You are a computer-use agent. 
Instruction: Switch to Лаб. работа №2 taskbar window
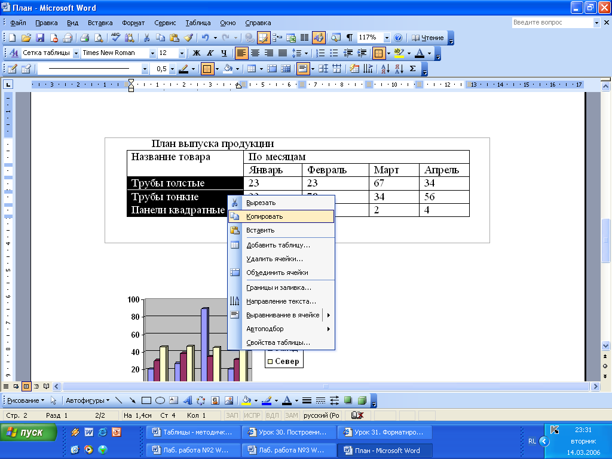tap(192, 450)
